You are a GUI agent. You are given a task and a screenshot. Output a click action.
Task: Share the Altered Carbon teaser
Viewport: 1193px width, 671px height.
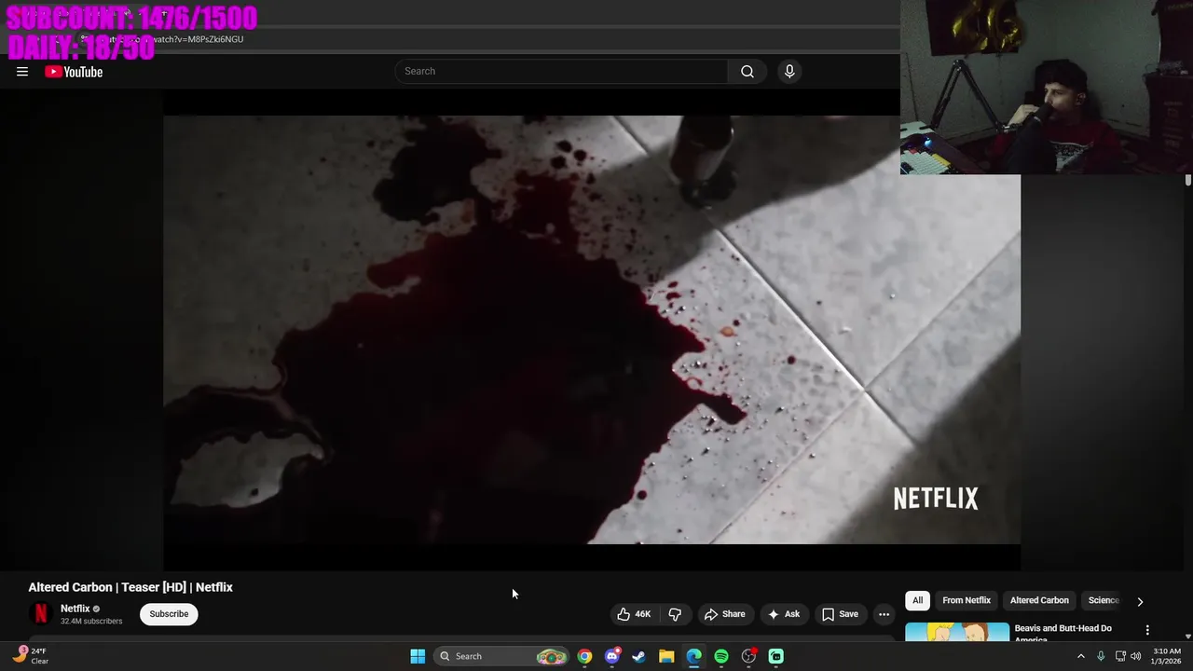tap(724, 614)
